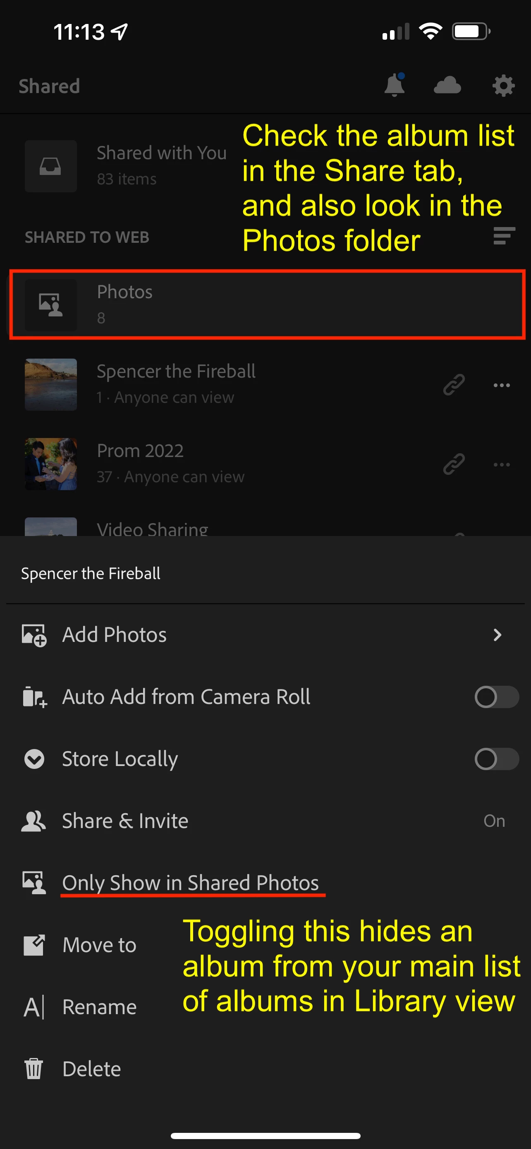Image resolution: width=531 pixels, height=1149 pixels.
Task: Expand the Add Photos submenu chevron
Action: coord(497,635)
